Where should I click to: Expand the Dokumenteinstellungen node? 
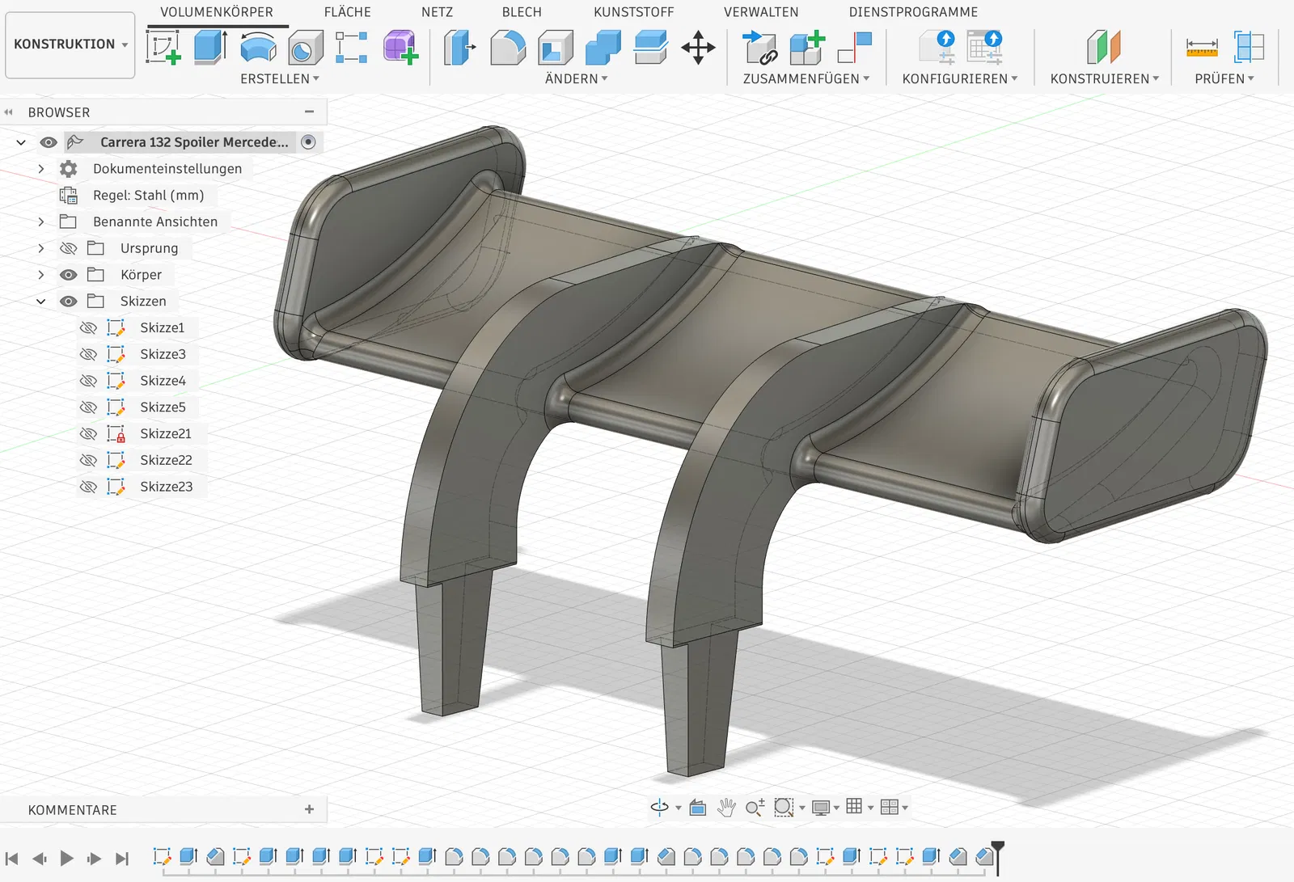pyautogui.click(x=41, y=169)
